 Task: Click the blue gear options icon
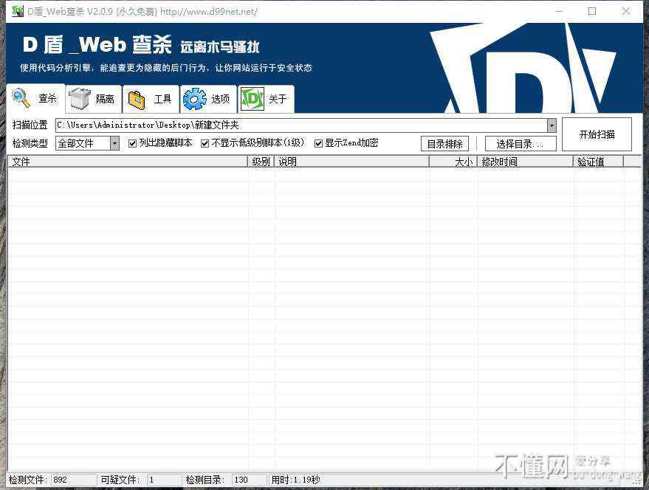(x=194, y=100)
